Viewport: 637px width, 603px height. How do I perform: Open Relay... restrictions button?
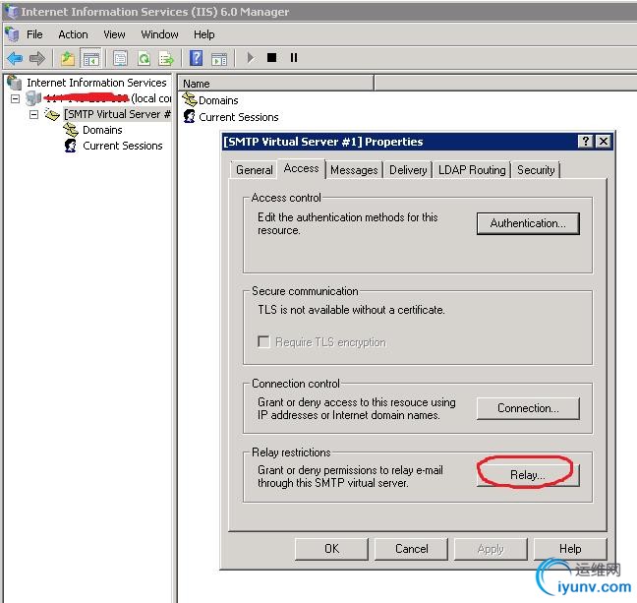pos(528,475)
